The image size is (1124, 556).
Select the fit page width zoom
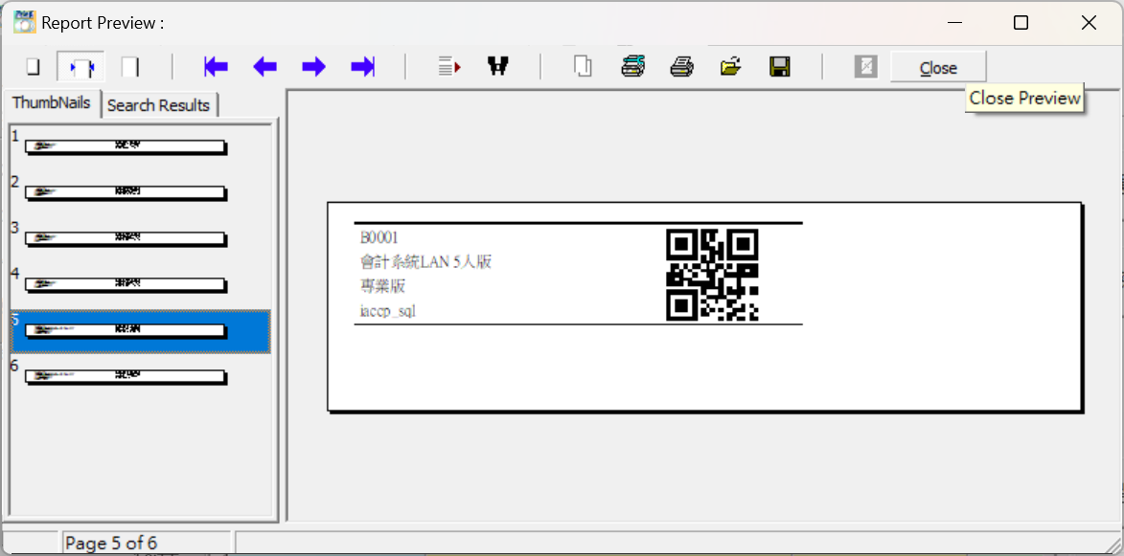tap(81, 67)
